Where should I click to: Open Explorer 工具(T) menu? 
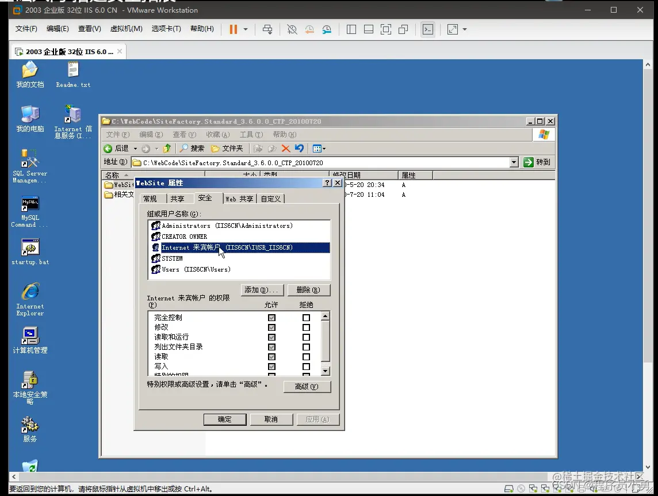pos(251,135)
